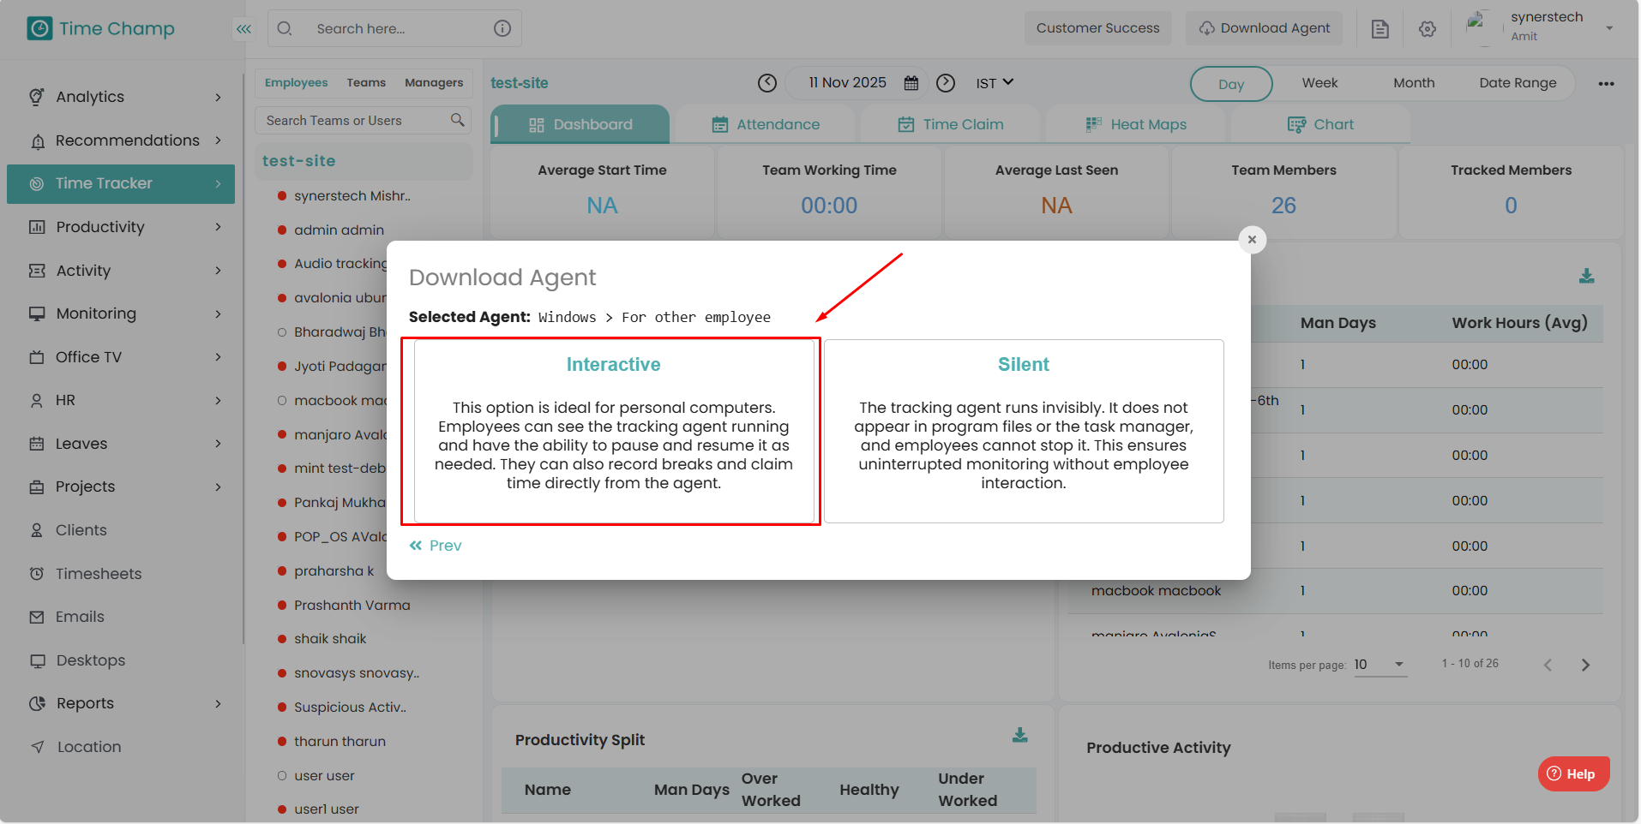Select the Date Range view
The width and height of the screenshot is (1641, 824).
click(1518, 83)
